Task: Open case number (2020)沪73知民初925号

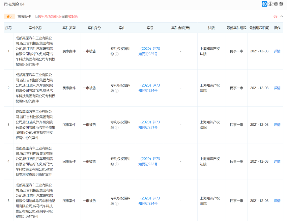Action: tap(149, 51)
